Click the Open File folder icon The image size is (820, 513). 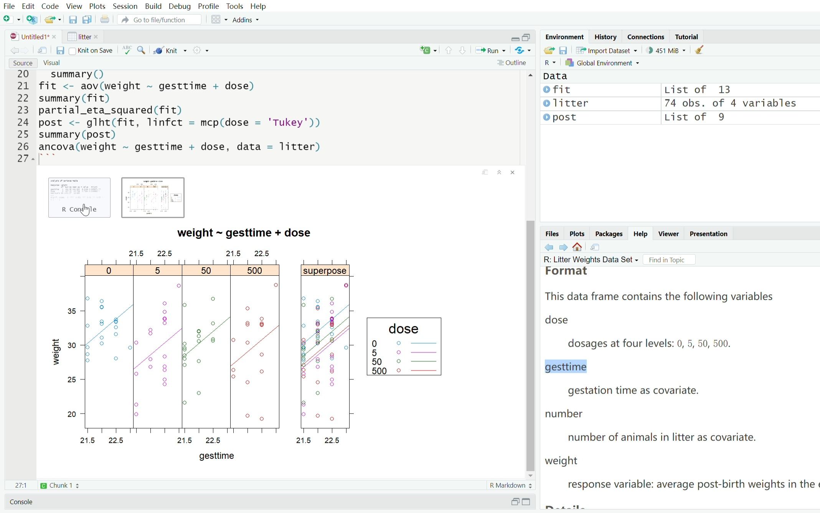pos(49,20)
